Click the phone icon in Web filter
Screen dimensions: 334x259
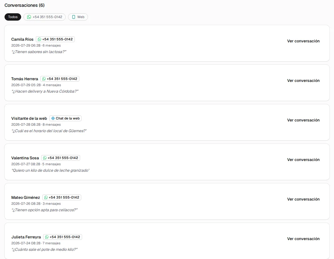pos(74,17)
